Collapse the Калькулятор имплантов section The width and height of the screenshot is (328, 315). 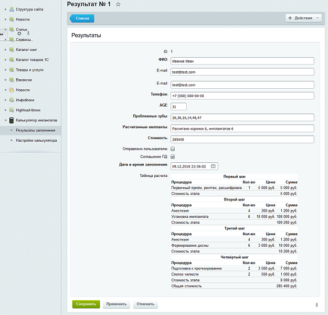click(5, 120)
